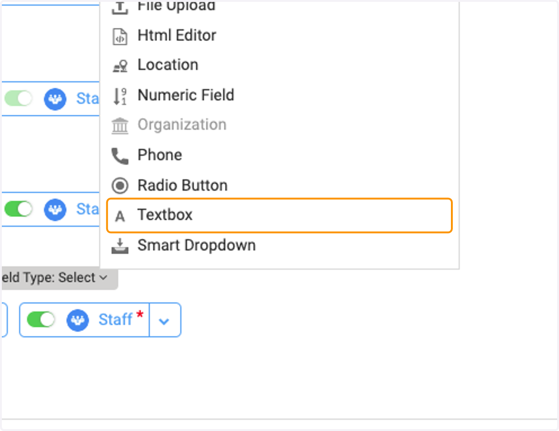Click the Numeric Field sort icon
The height and width of the screenshot is (431, 559).
(120, 96)
